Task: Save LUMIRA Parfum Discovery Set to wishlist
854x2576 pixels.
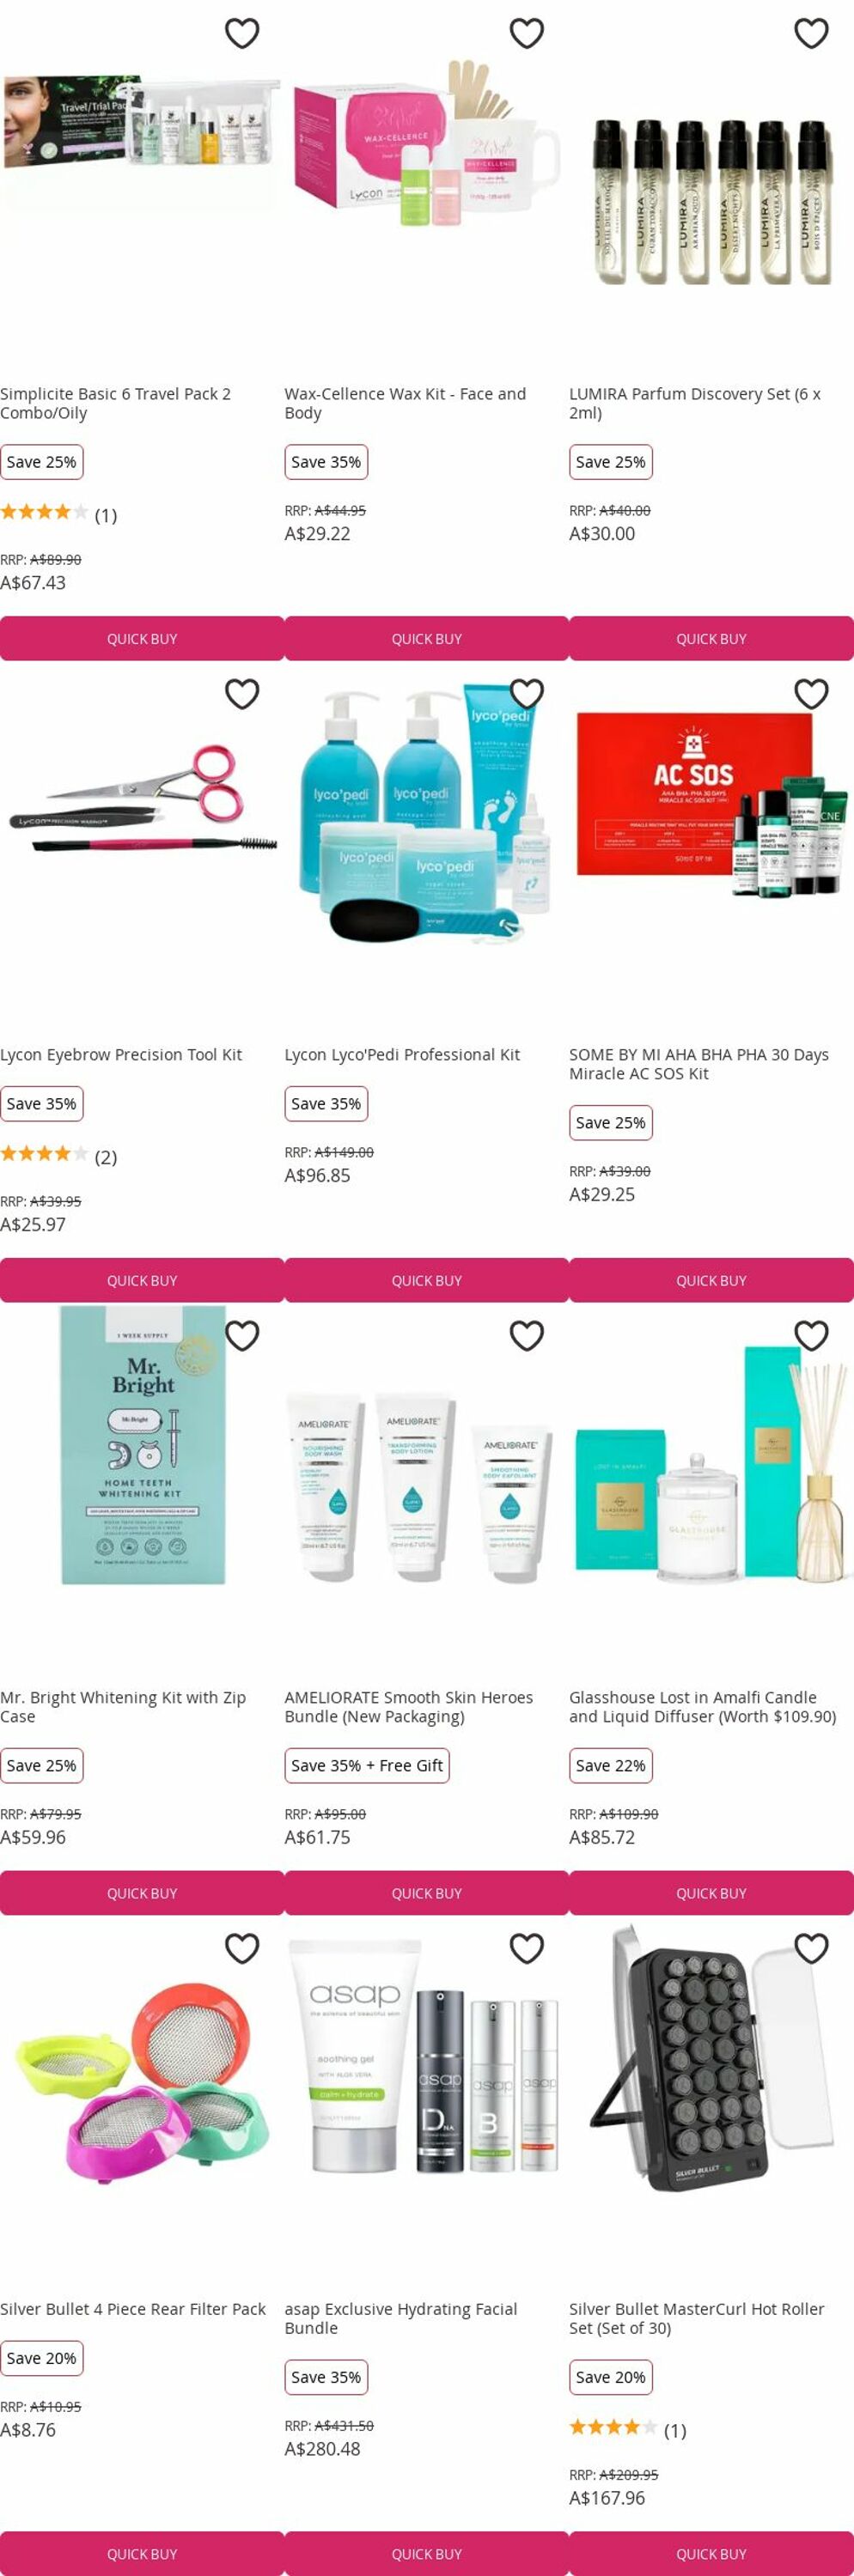Action: pos(811,33)
